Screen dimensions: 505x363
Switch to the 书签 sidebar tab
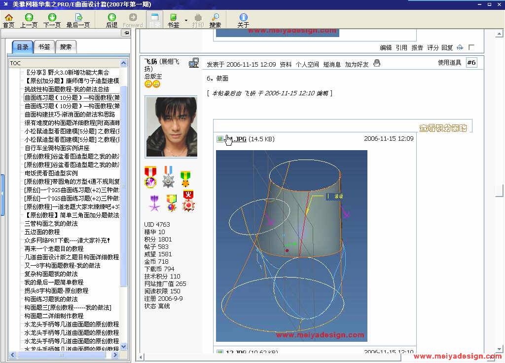coord(44,47)
